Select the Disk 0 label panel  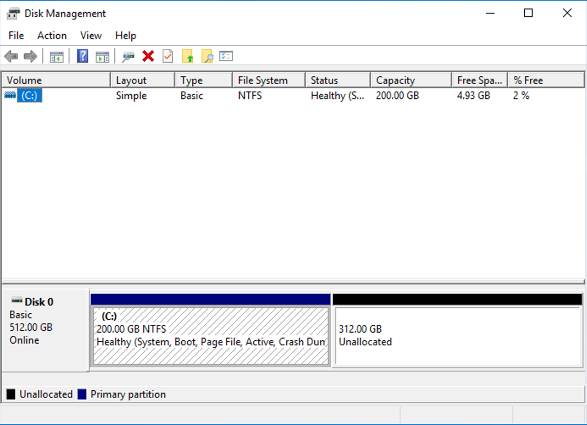[x=45, y=330]
